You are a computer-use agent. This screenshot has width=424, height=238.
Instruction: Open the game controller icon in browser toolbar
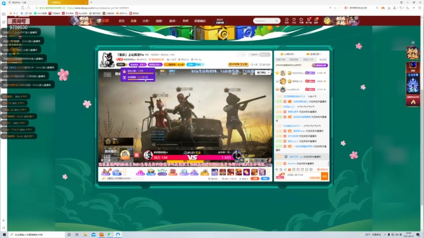pos(383,8)
